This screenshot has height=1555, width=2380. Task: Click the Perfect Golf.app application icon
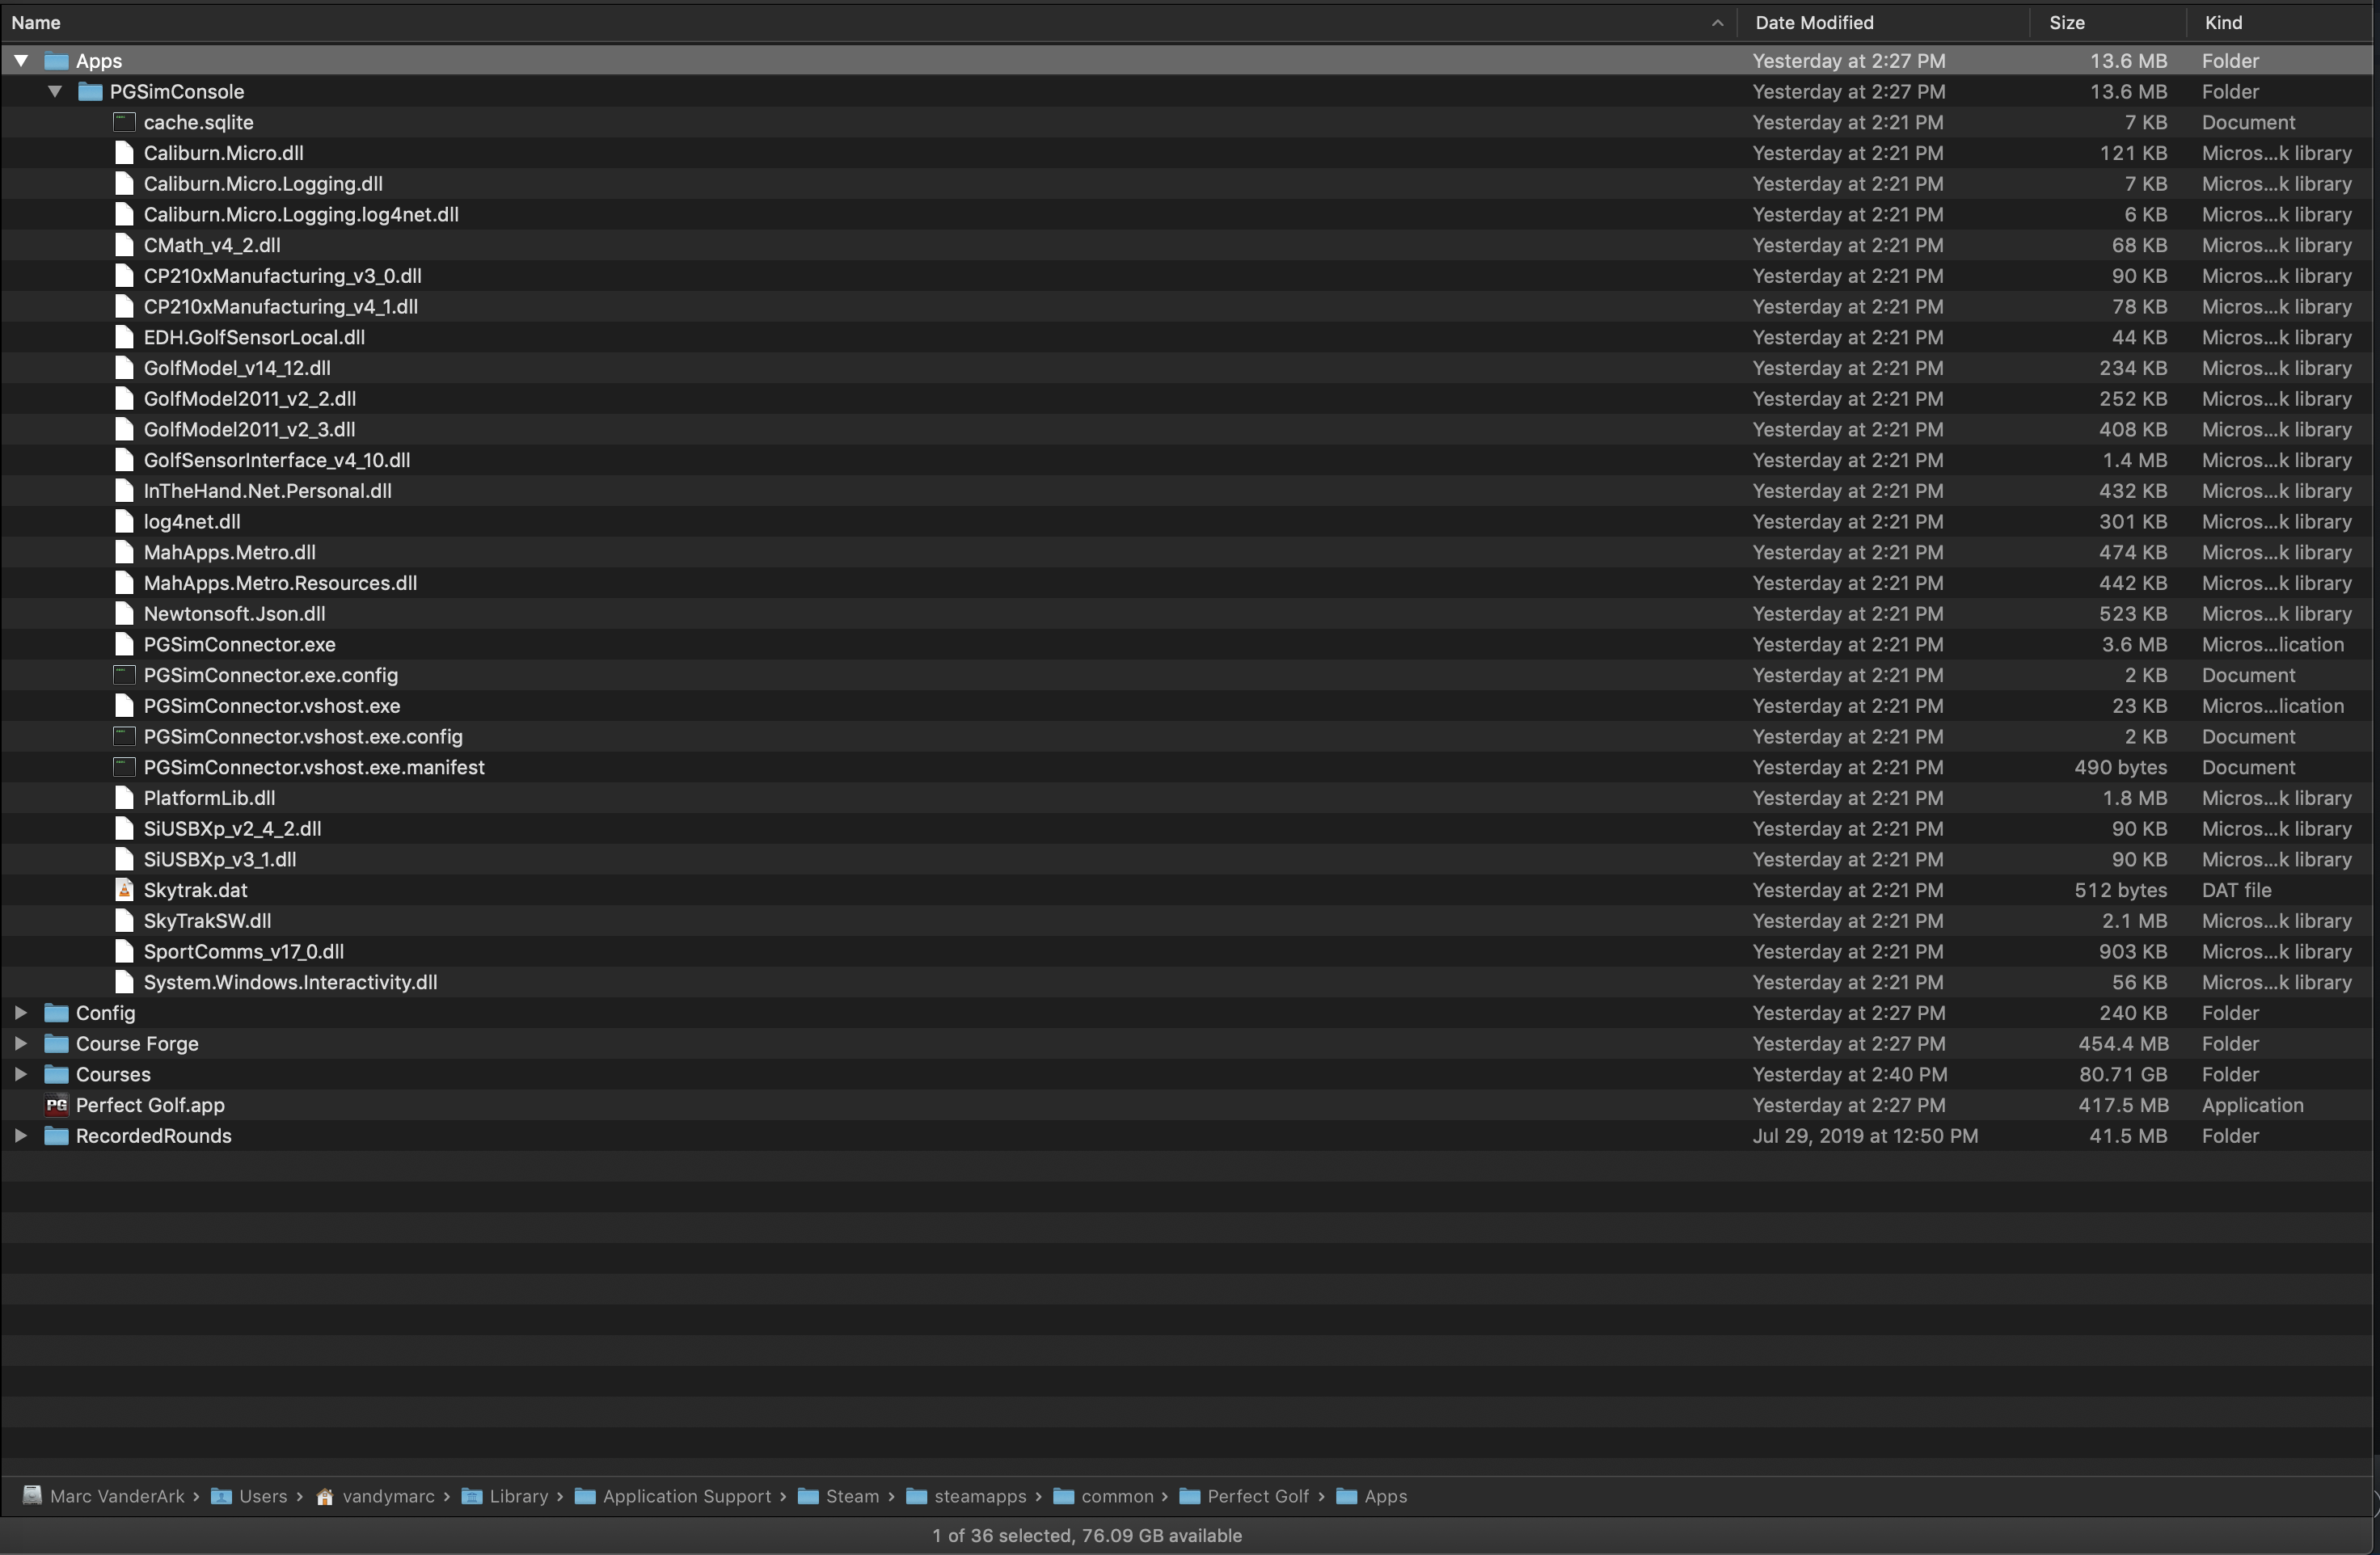(x=57, y=1105)
